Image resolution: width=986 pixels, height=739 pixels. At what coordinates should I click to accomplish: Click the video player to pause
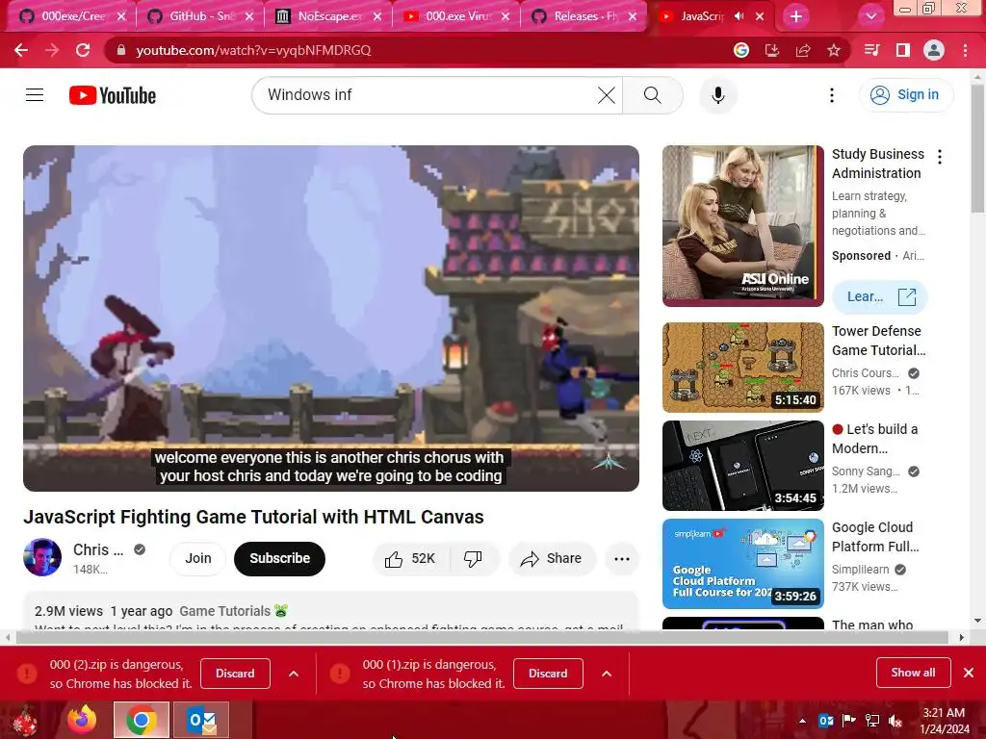[331, 319]
